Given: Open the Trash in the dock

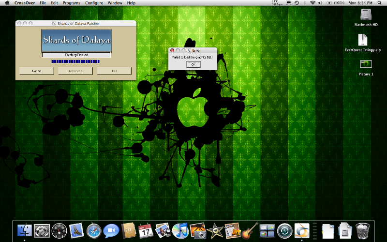Looking at the screenshot, I should 362,231.
